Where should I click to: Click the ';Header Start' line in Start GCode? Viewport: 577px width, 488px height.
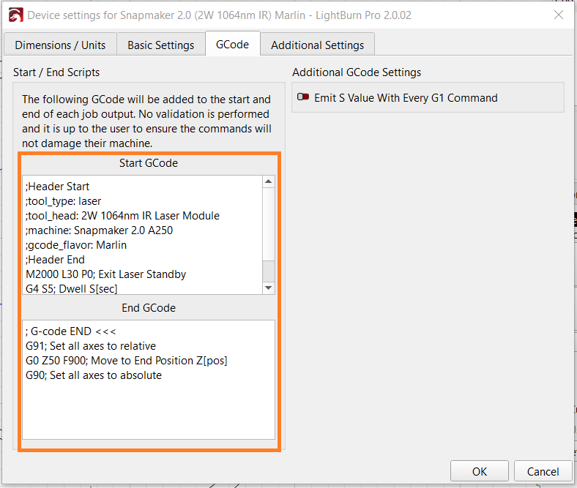pyautogui.click(x=57, y=187)
